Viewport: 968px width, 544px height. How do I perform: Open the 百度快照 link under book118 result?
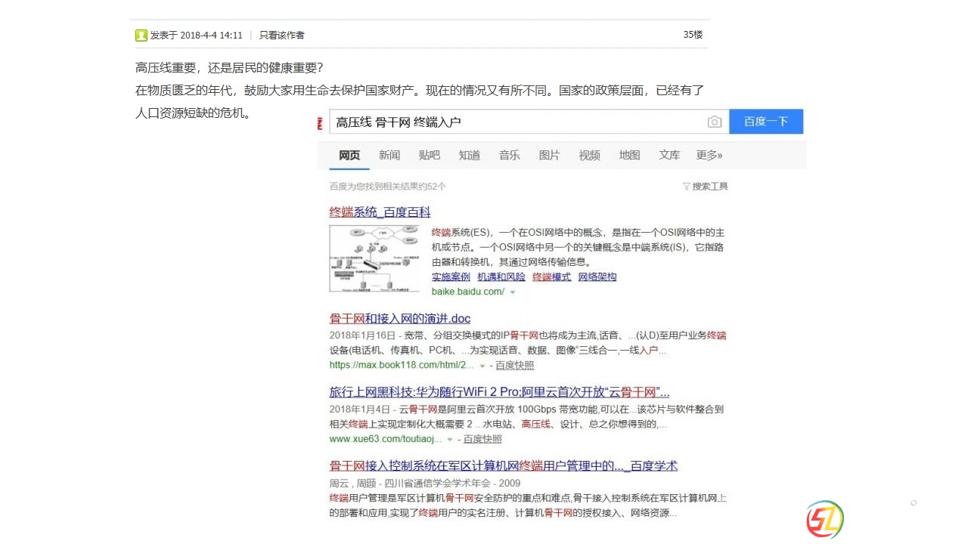[514, 366]
